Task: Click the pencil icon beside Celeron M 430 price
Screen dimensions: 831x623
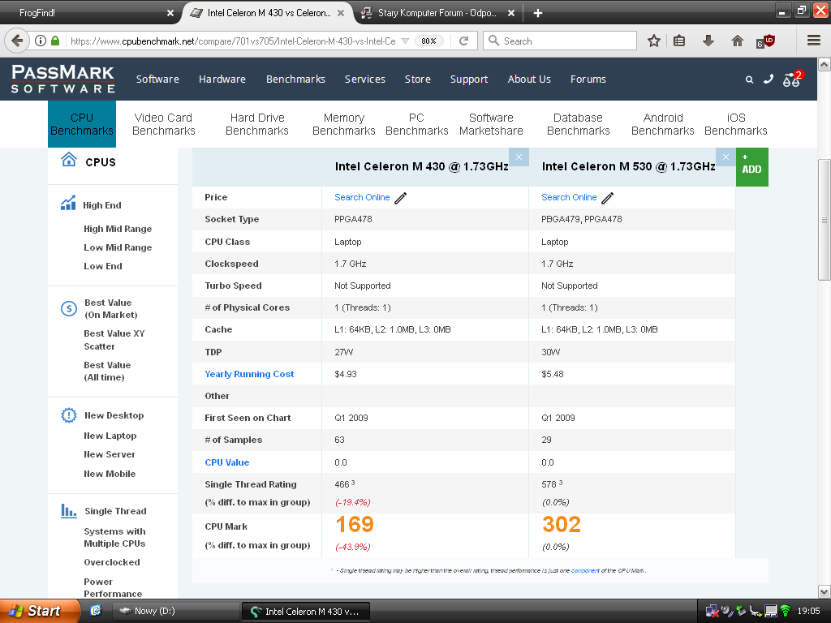Action: (401, 198)
